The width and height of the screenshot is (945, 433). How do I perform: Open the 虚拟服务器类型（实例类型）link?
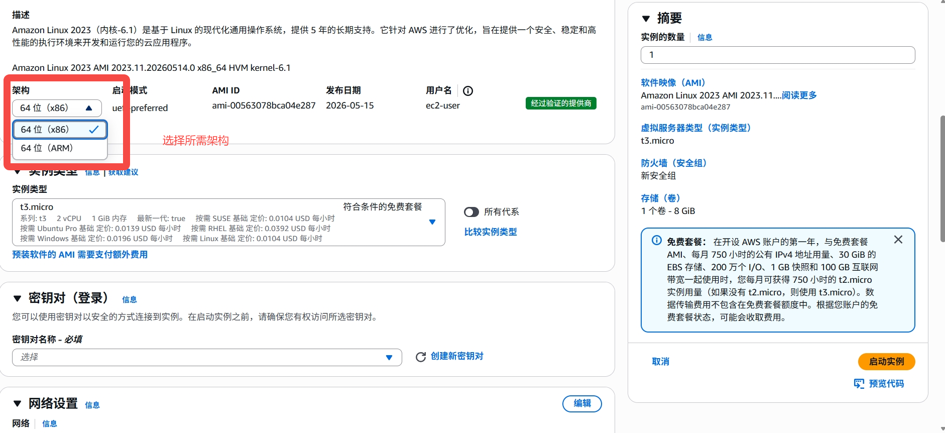coord(696,128)
